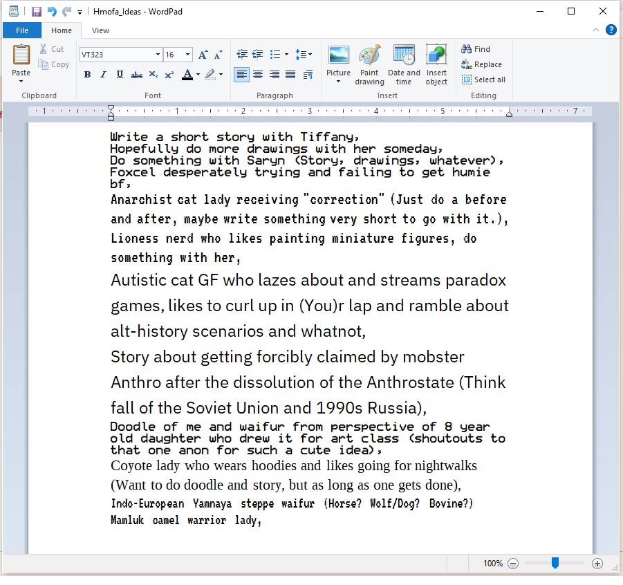Click Grow font button
This screenshot has height=585, width=623.
click(203, 55)
